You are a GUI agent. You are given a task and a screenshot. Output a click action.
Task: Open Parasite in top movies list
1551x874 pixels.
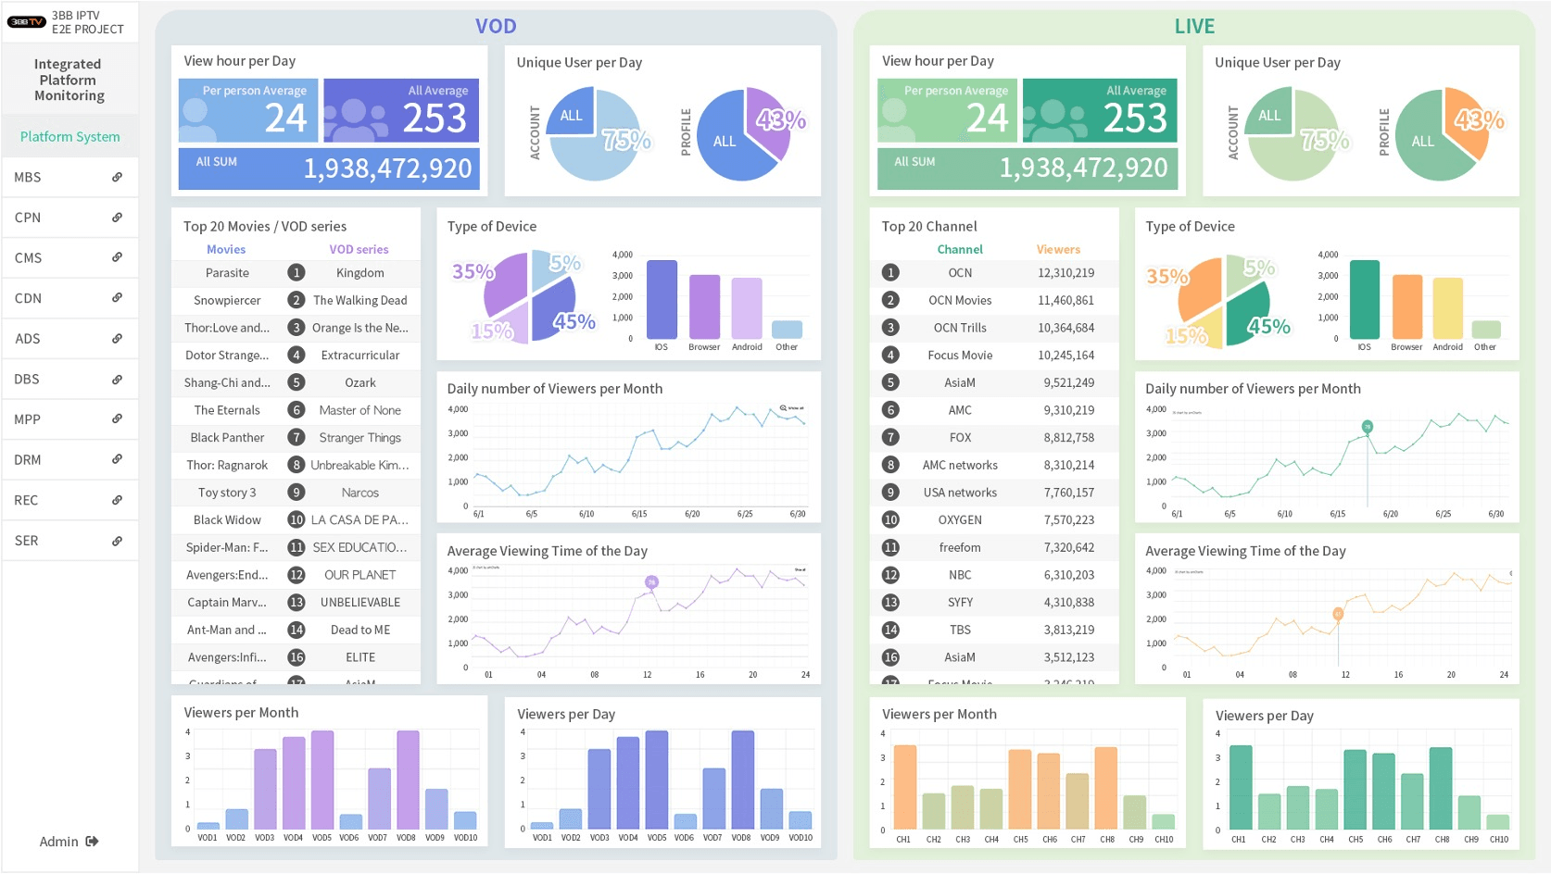227,273
